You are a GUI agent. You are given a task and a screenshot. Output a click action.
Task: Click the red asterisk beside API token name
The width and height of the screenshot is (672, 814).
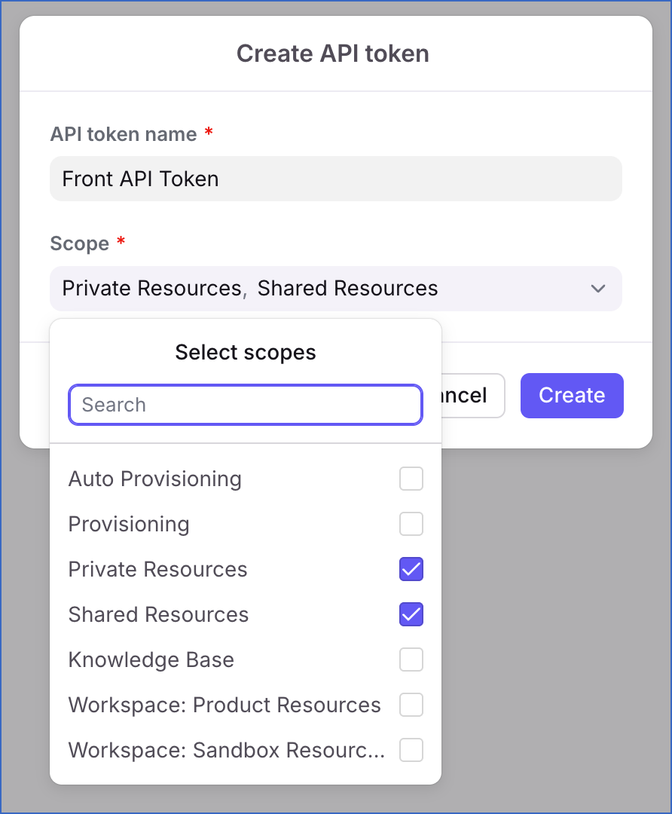click(x=208, y=132)
